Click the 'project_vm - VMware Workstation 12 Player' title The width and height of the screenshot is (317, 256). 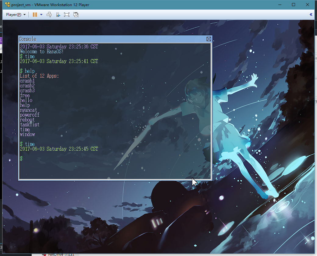coord(50,5)
